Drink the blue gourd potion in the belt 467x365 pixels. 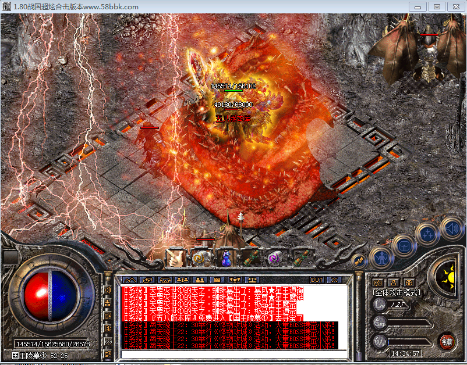pos(227,258)
